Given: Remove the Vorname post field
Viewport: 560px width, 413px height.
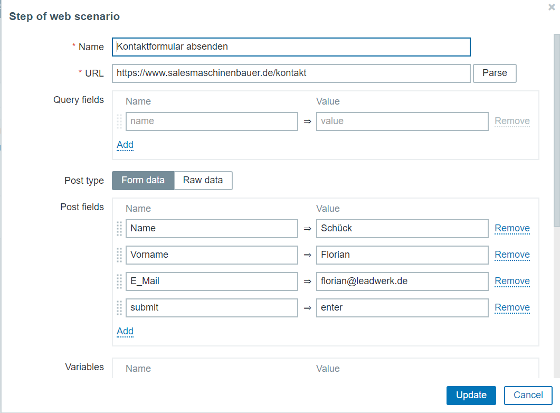Looking at the screenshot, I should click(512, 255).
